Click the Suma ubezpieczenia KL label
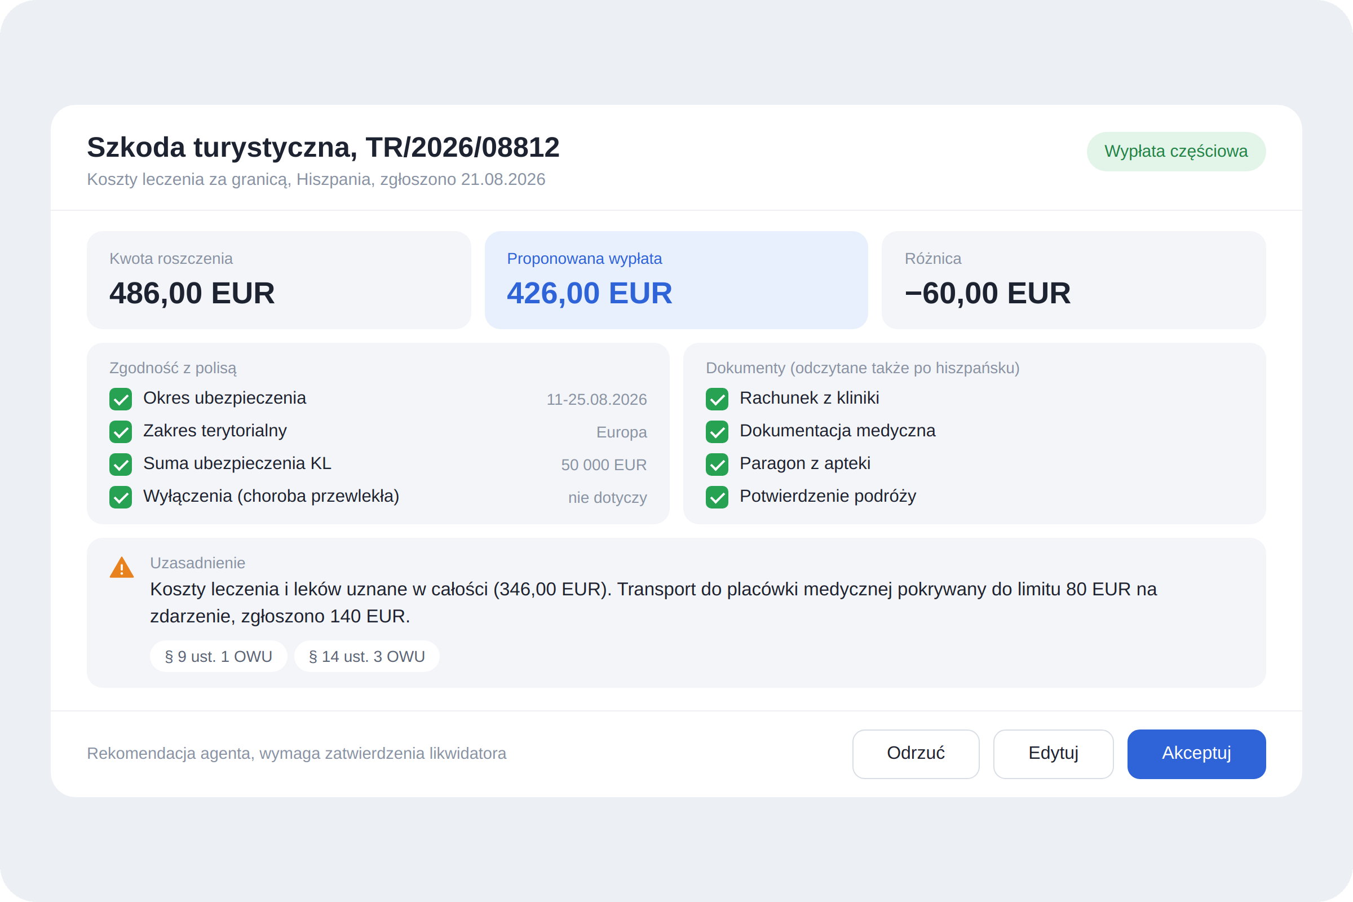Image resolution: width=1353 pixels, height=902 pixels. tap(237, 463)
